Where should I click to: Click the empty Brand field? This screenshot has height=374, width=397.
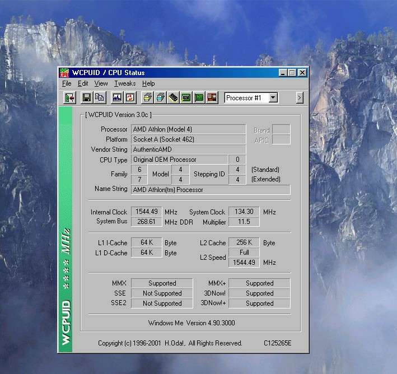[281, 129]
